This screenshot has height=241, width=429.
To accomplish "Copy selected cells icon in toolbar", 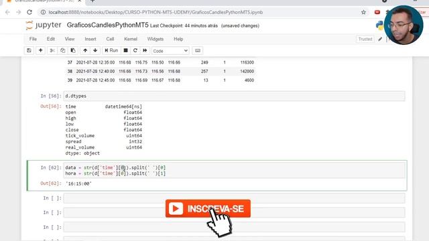I will point(62,51).
